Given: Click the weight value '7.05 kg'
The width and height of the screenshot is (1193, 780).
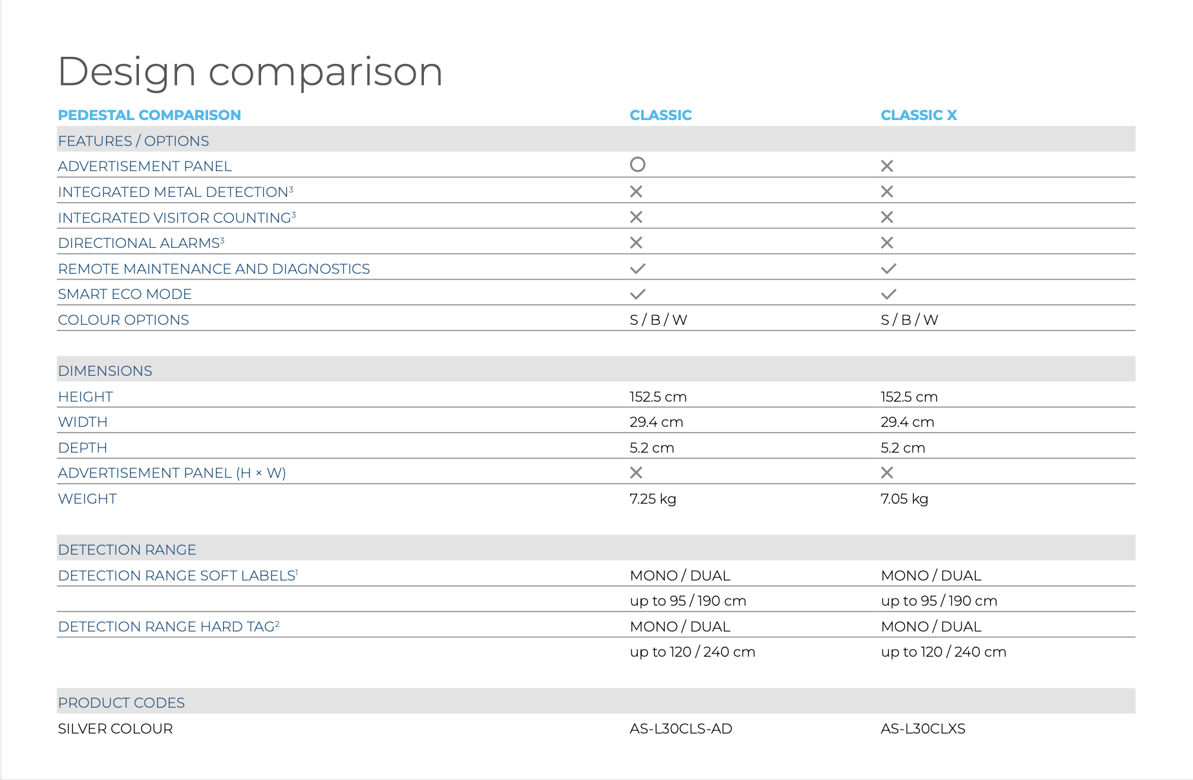Looking at the screenshot, I should 904,499.
